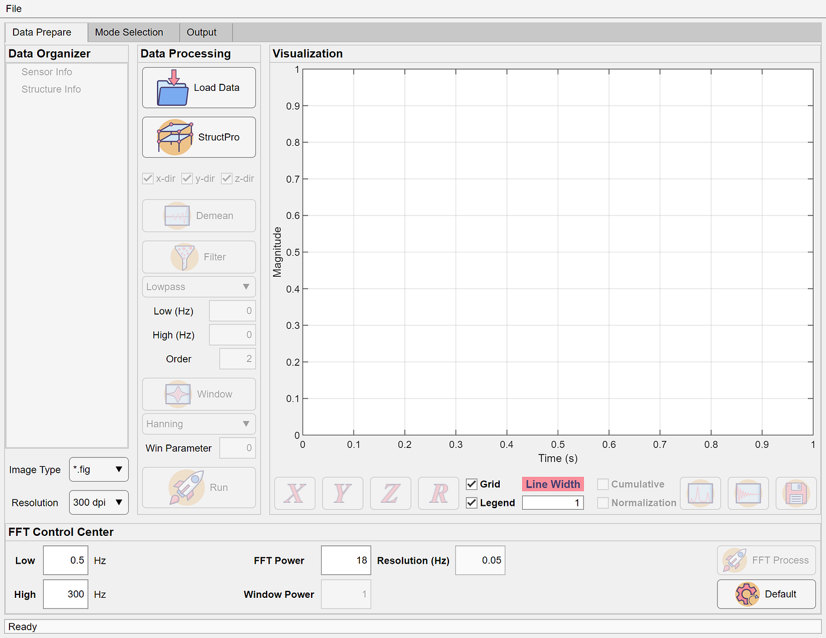Click the filter Order input field

[237, 359]
